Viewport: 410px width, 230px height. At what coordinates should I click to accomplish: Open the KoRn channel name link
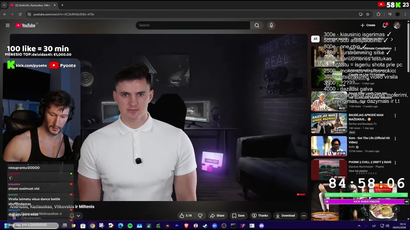(352, 147)
